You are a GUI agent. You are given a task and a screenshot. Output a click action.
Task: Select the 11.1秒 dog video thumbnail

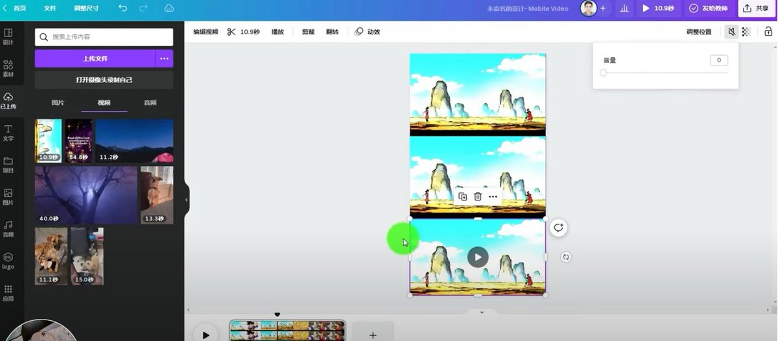pos(51,255)
